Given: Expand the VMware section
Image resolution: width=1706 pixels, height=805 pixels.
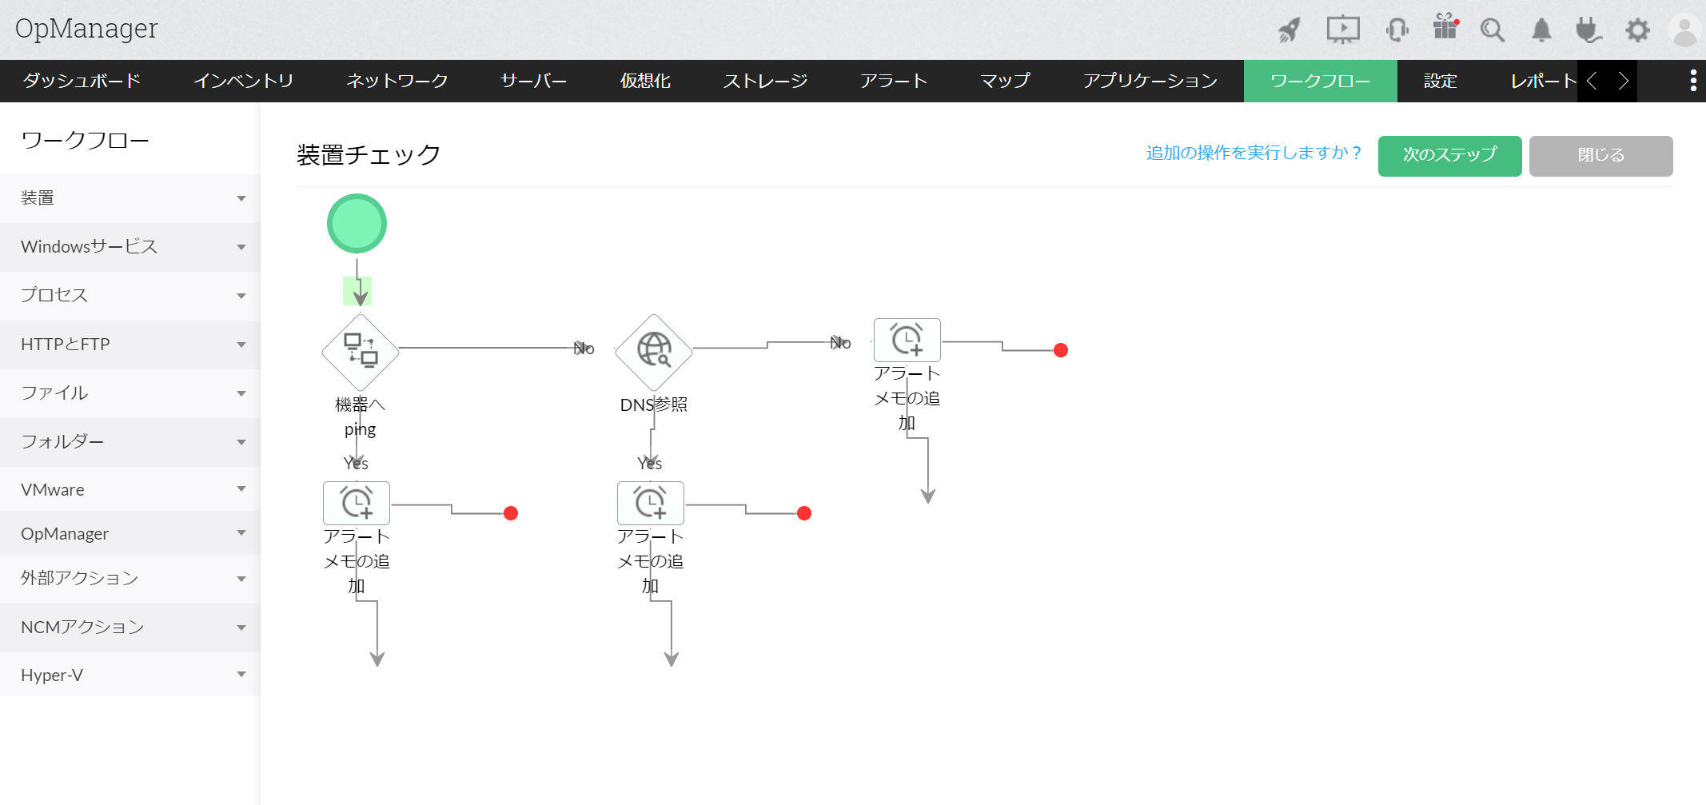Looking at the screenshot, I should [x=130, y=489].
